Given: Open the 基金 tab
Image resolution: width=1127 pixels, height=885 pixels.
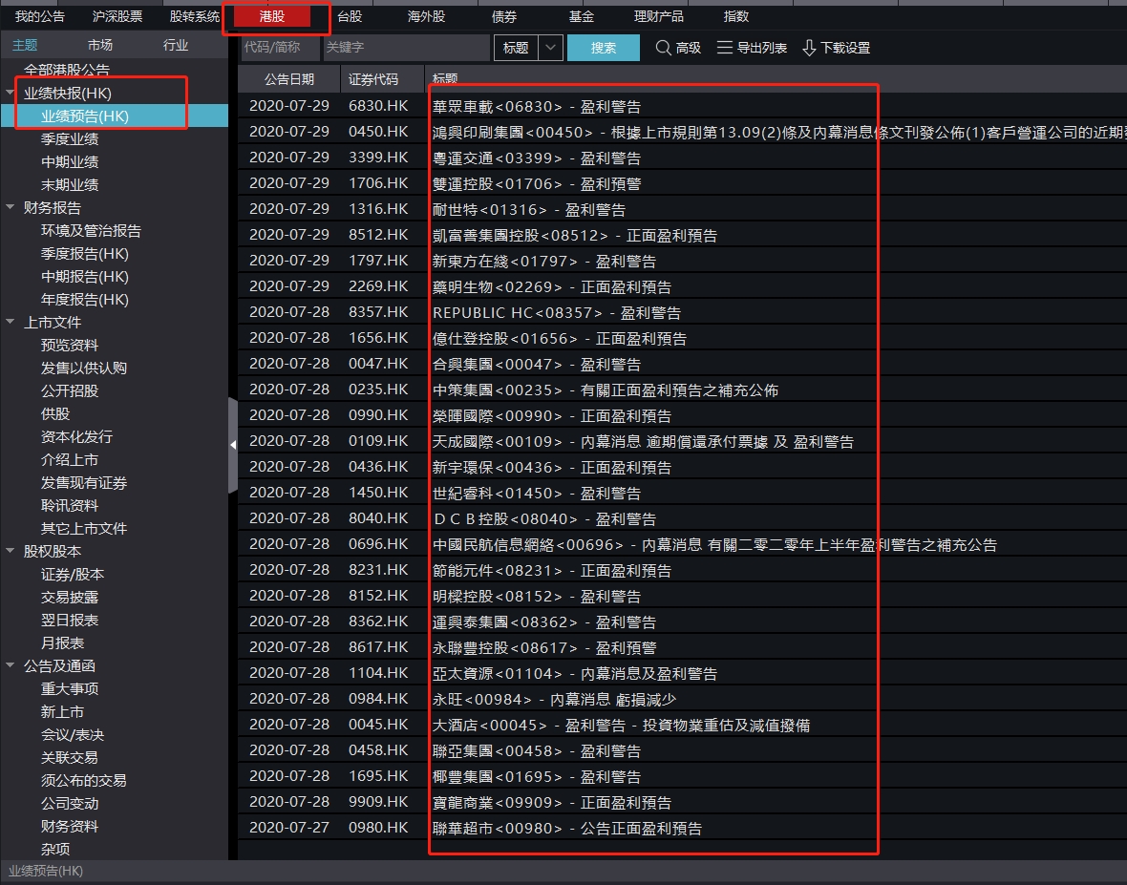Looking at the screenshot, I should coord(582,16).
